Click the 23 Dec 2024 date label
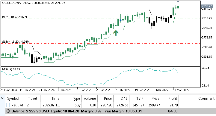The width and height of the screenshot is (216, 116). point(47,90)
